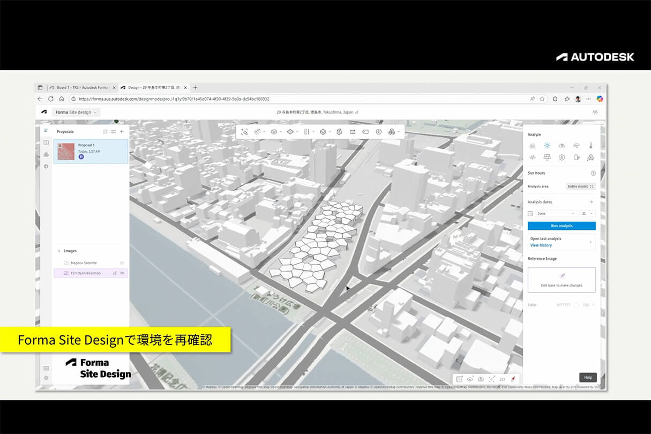This screenshot has width=651, height=434.
Task: Select the magic selection tool in the top toolbar
Action: tap(245, 132)
